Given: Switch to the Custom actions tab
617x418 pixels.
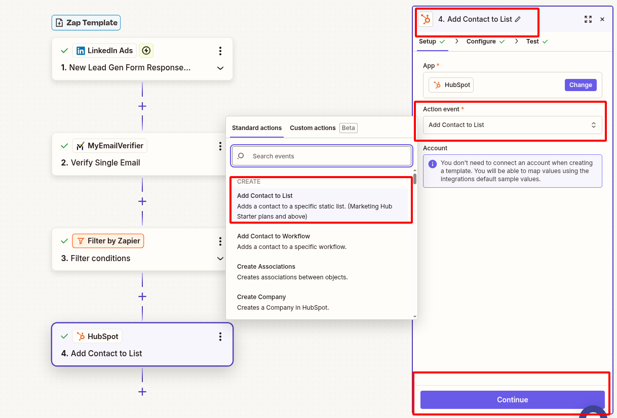Looking at the screenshot, I should pos(313,128).
